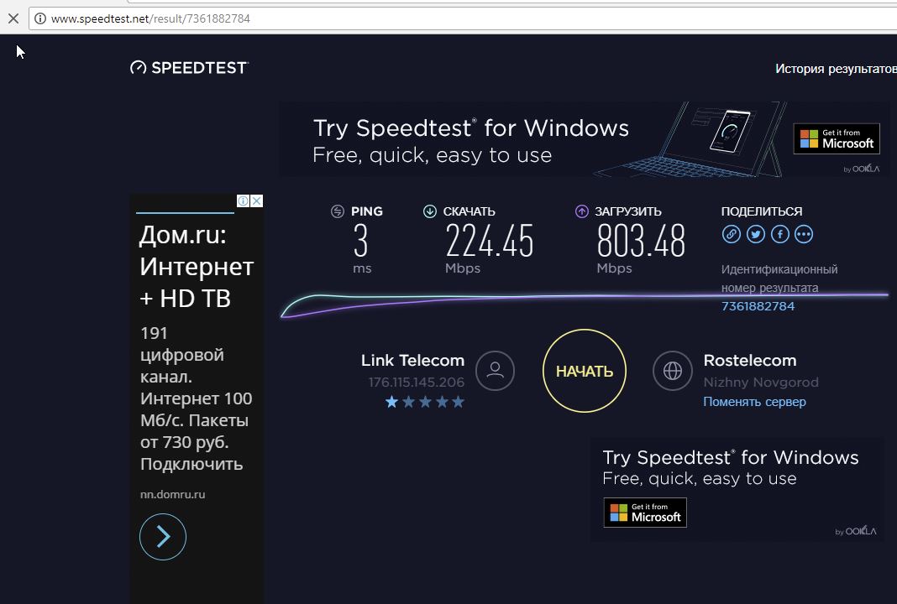Share the result on Twitter
The width and height of the screenshot is (897, 604).
755,234
